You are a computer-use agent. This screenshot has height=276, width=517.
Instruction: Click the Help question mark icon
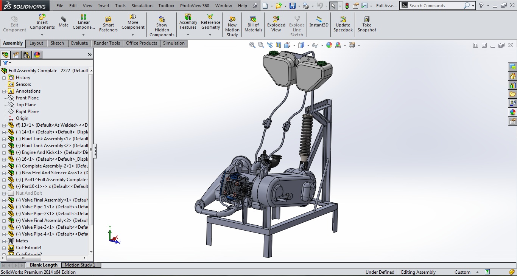(481, 6)
